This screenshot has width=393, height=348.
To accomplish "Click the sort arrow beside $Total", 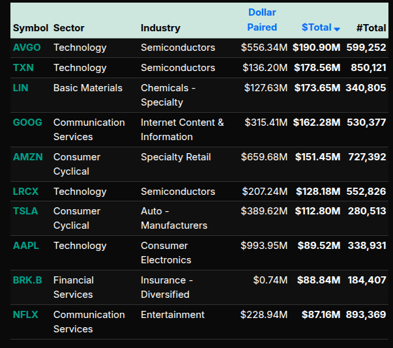I will pyautogui.click(x=337, y=29).
